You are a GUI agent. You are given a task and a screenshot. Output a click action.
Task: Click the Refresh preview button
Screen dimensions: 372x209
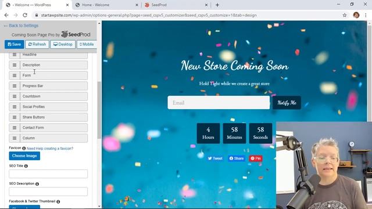[x=37, y=44]
